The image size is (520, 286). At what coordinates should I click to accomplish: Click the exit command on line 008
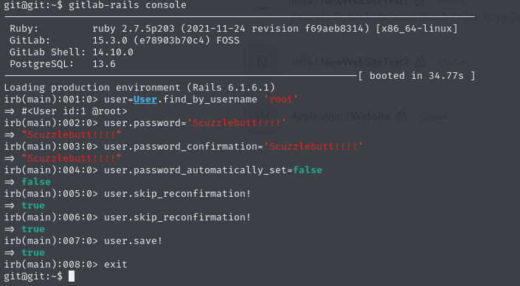coord(115,264)
